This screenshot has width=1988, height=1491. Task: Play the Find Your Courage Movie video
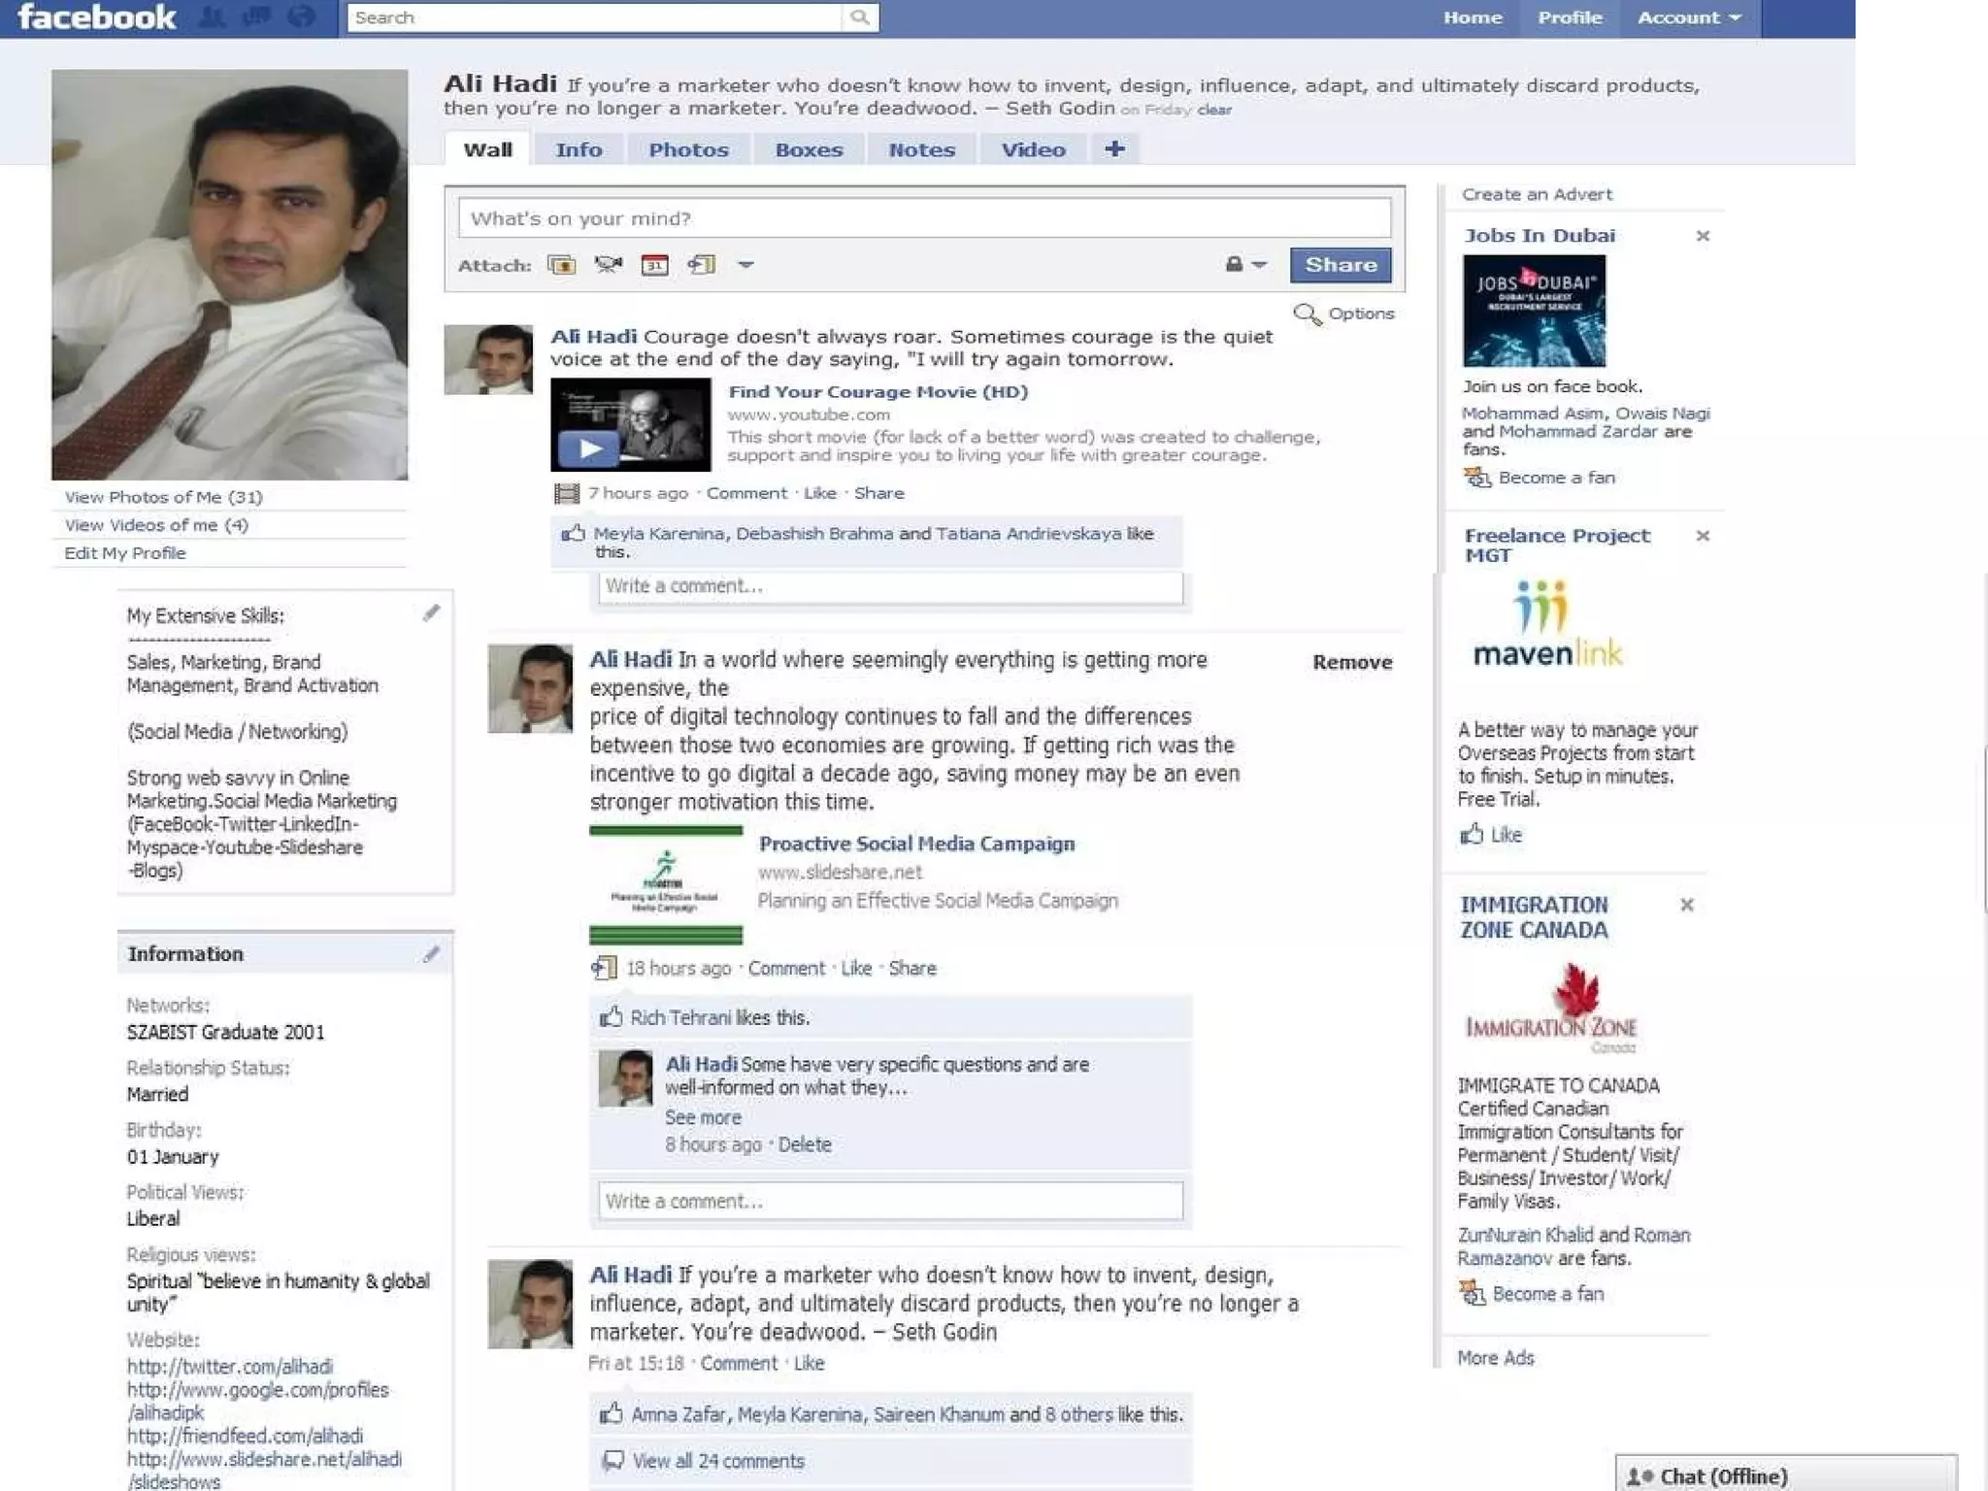(588, 448)
